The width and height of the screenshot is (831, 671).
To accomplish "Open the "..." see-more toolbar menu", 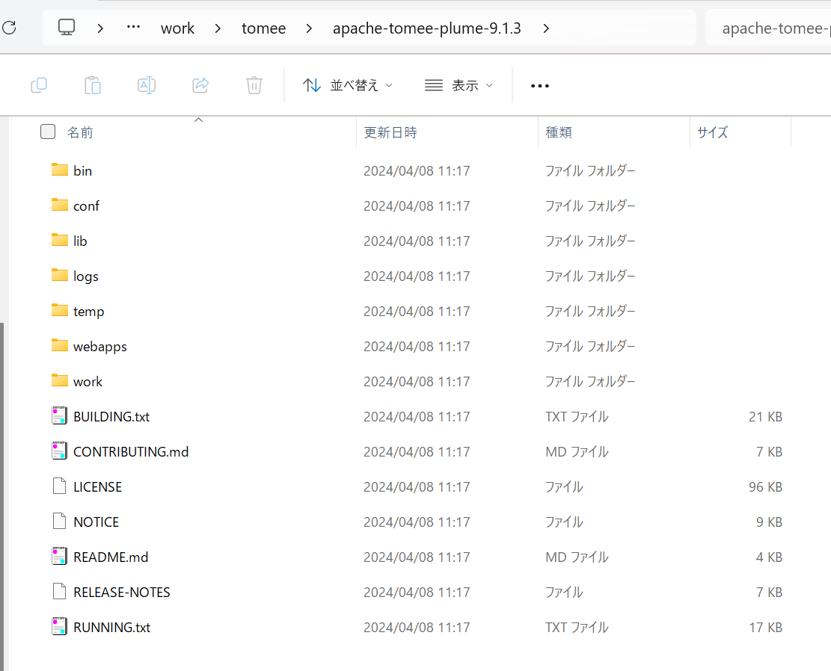I will click(x=539, y=84).
